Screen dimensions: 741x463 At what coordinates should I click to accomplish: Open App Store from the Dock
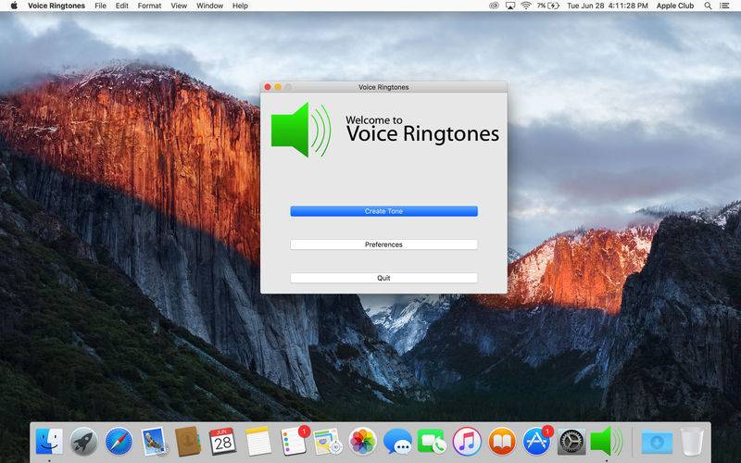537,441
